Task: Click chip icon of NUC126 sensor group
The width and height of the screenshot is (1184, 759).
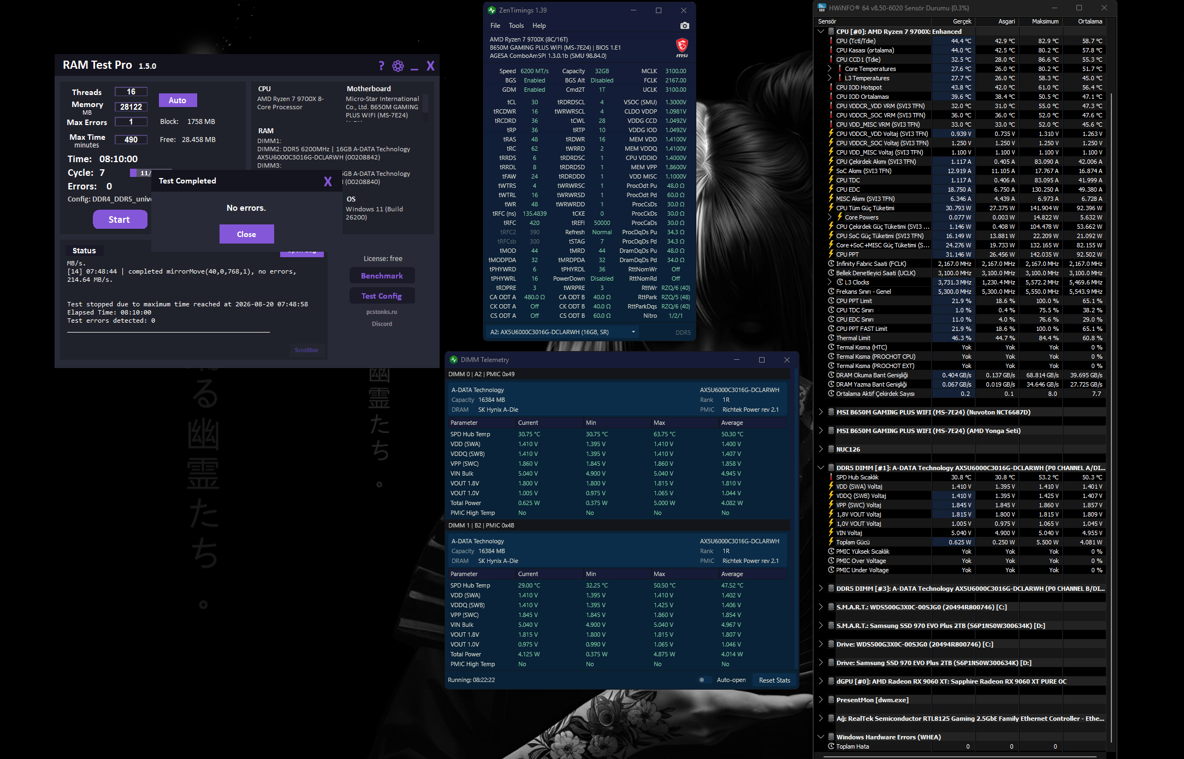Action: [x=831, y=449]
